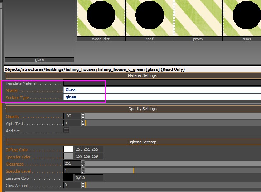
Task: Click the Glossiness value field
Action: click(x=72, y=164)
